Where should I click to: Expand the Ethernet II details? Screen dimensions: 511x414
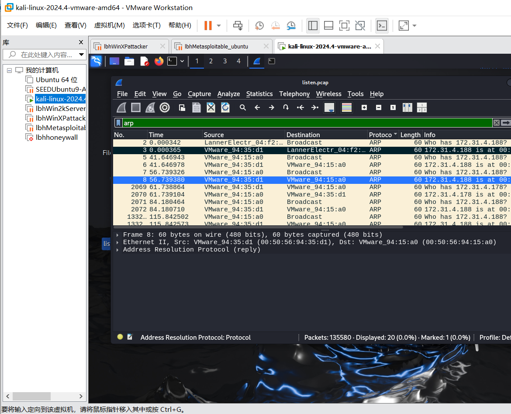(x=117, y=242)
